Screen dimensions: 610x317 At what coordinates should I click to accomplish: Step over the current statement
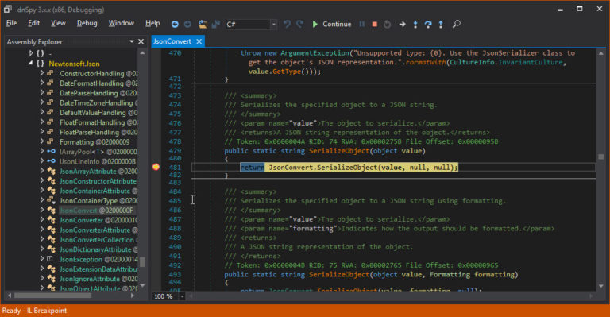[428, 24]
